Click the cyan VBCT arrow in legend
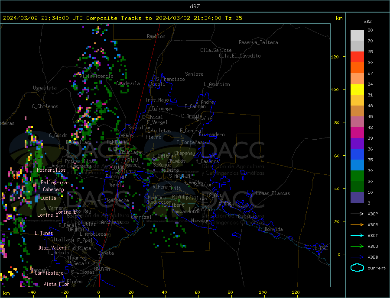390x298 pixels. coord(357,235)
